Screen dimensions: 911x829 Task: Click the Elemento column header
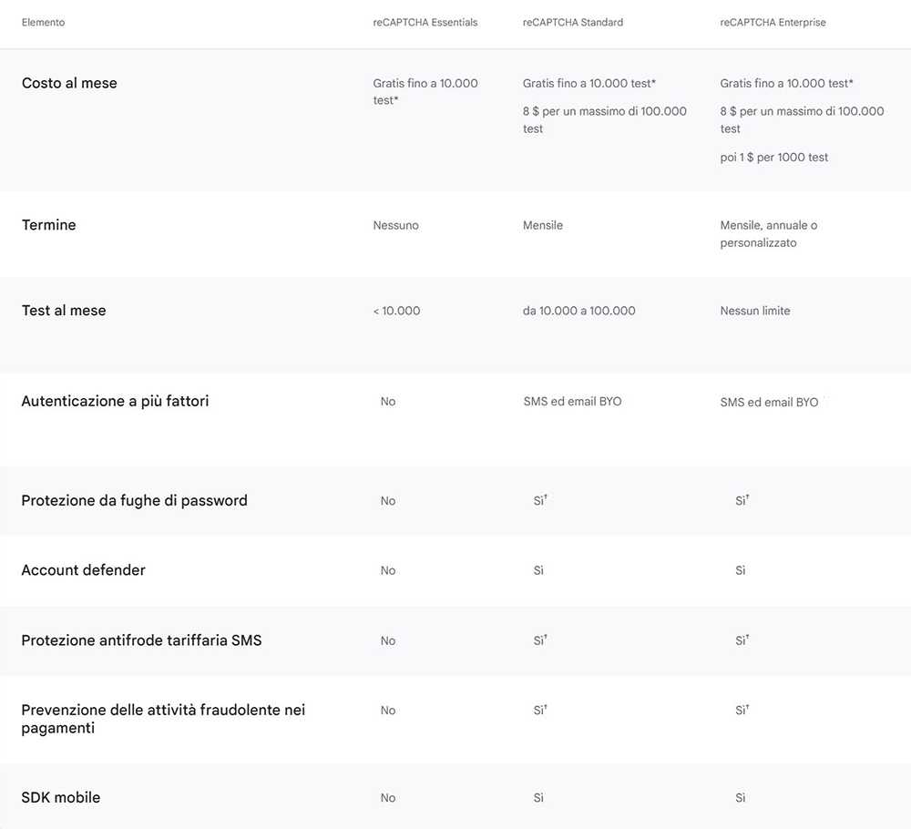click(43, 23)
